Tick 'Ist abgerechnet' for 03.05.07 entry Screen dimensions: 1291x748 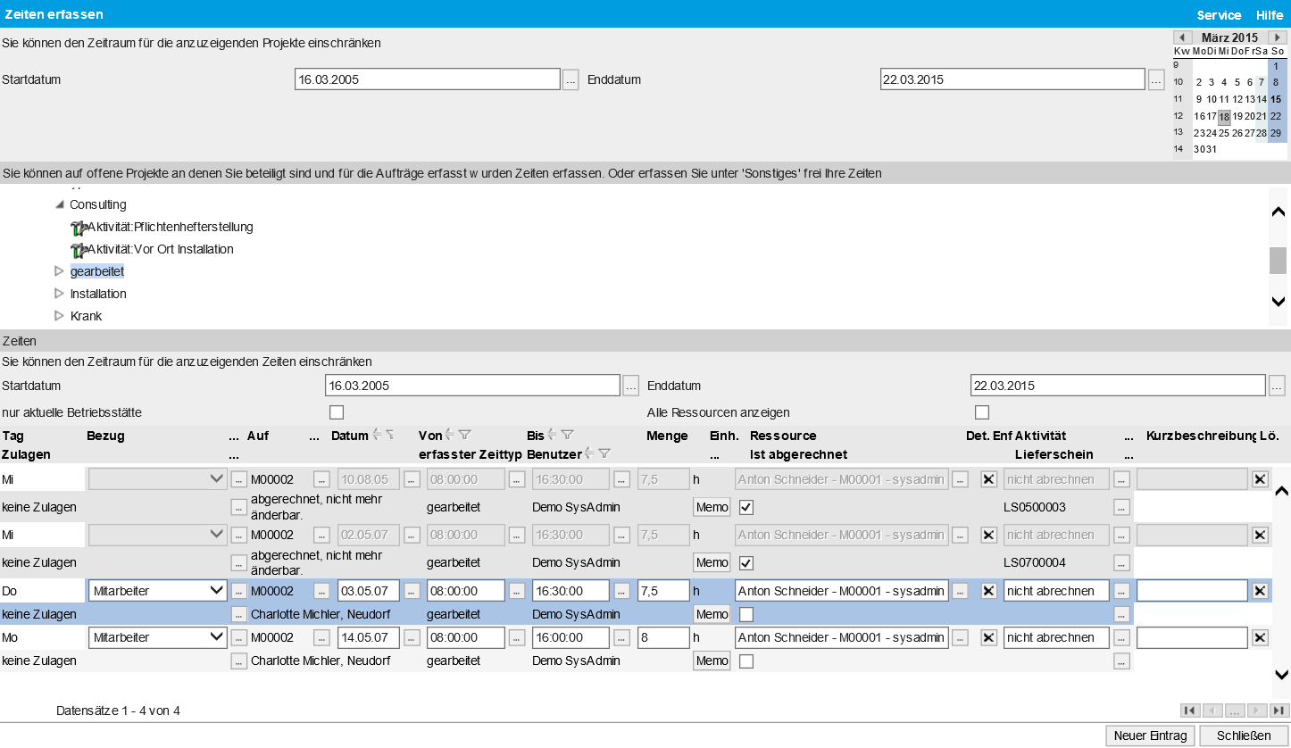746,614
